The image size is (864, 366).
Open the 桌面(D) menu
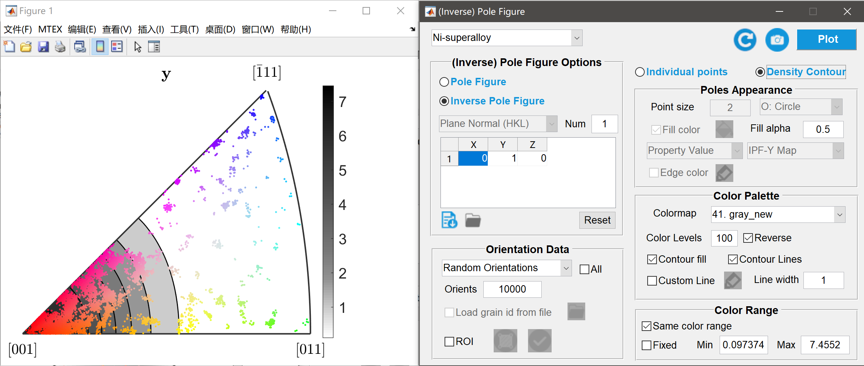pos(220,30)
